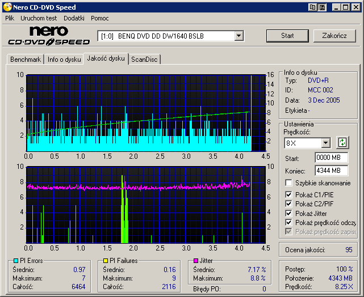Click the Start button

coord(287,36)
